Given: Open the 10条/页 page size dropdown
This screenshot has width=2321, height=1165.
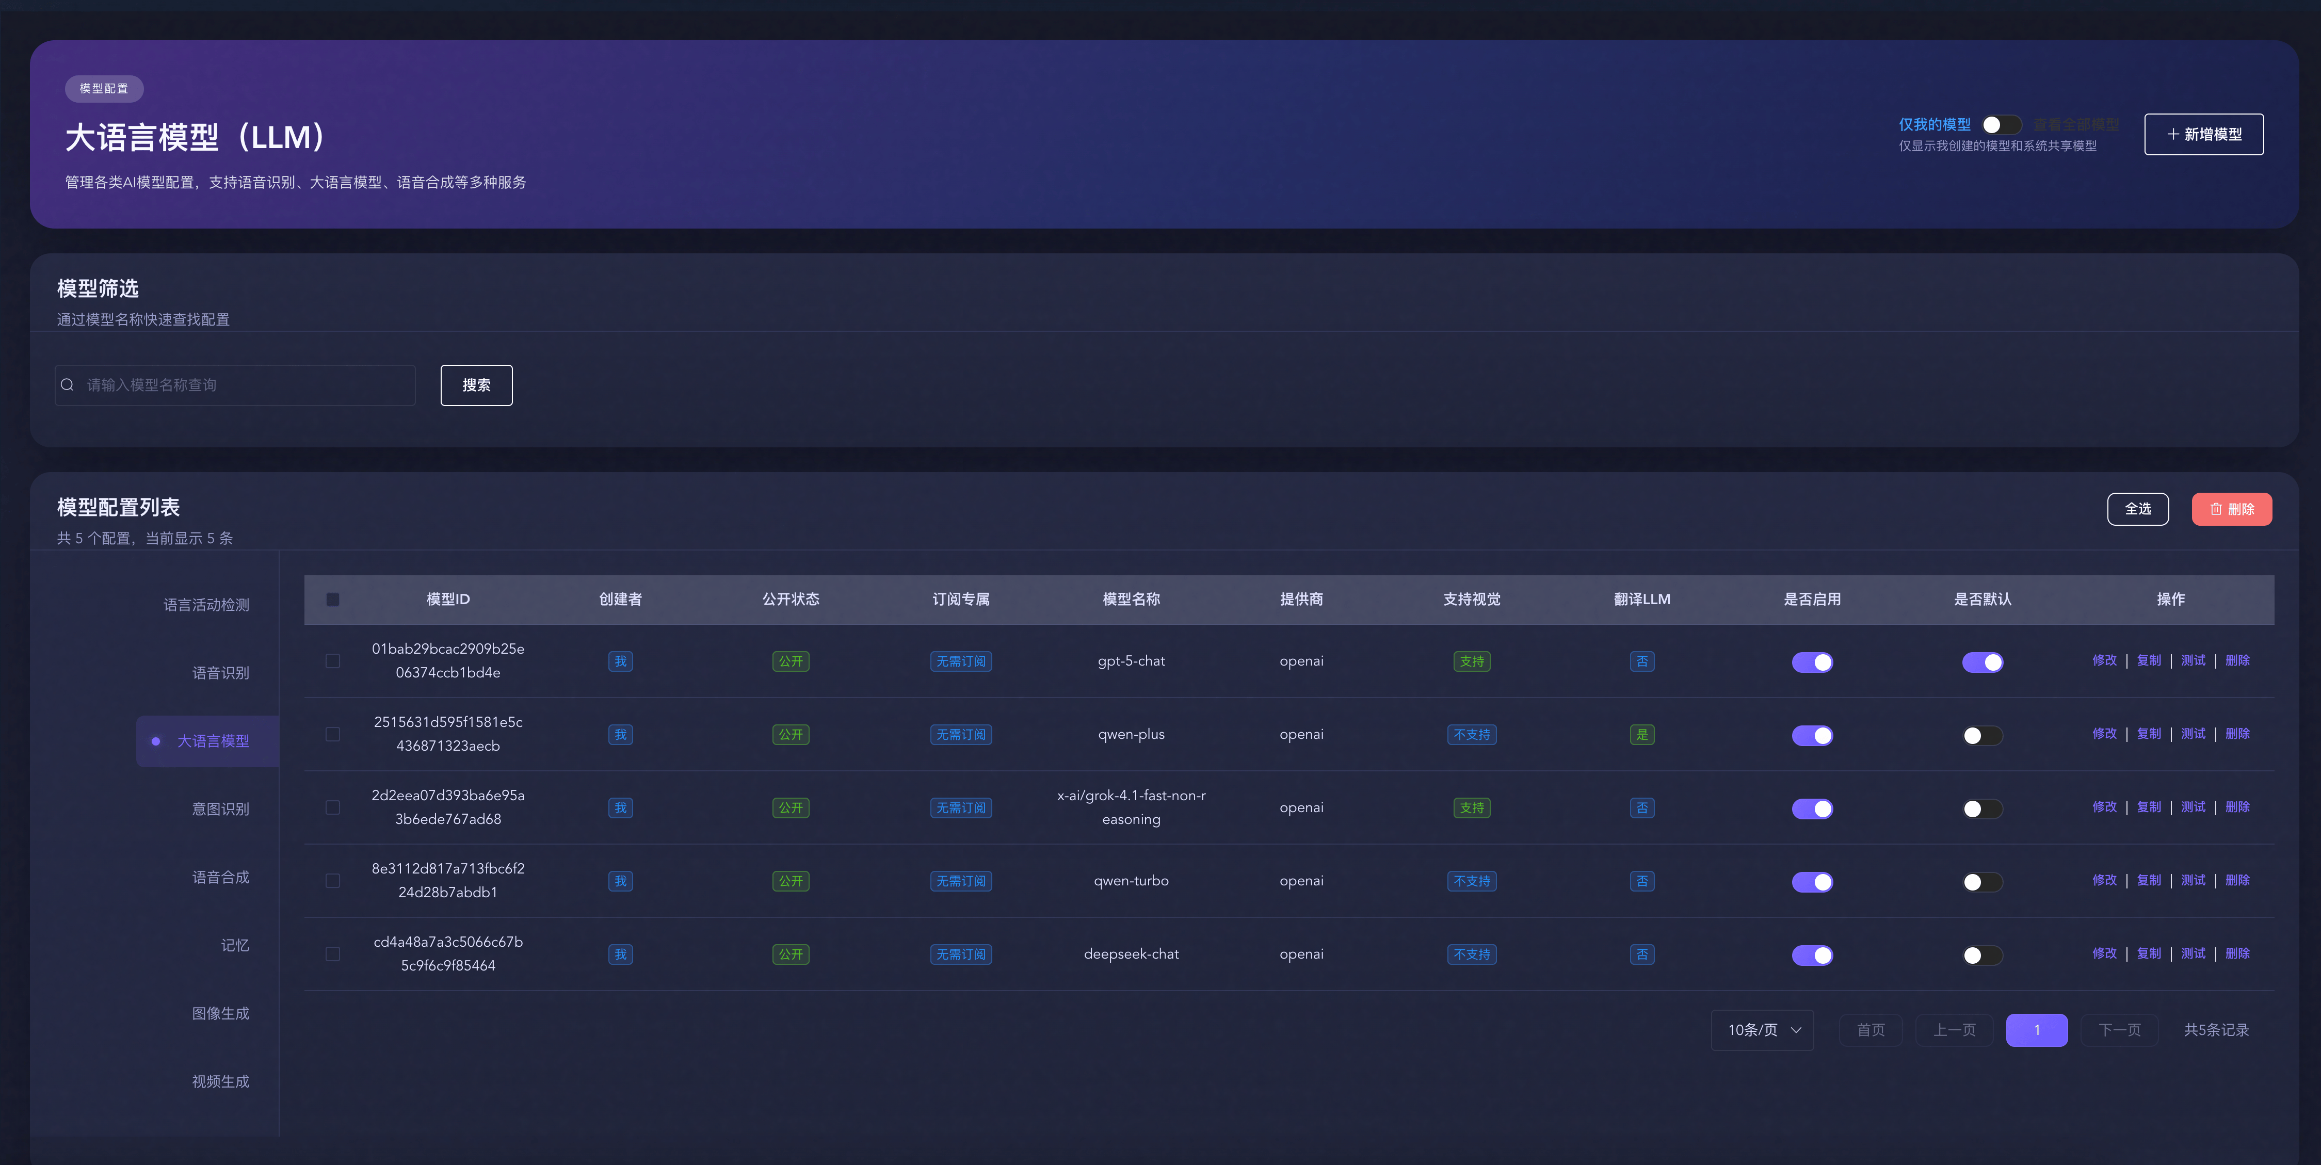Looking at the screenshot, I should 1762,1030.
